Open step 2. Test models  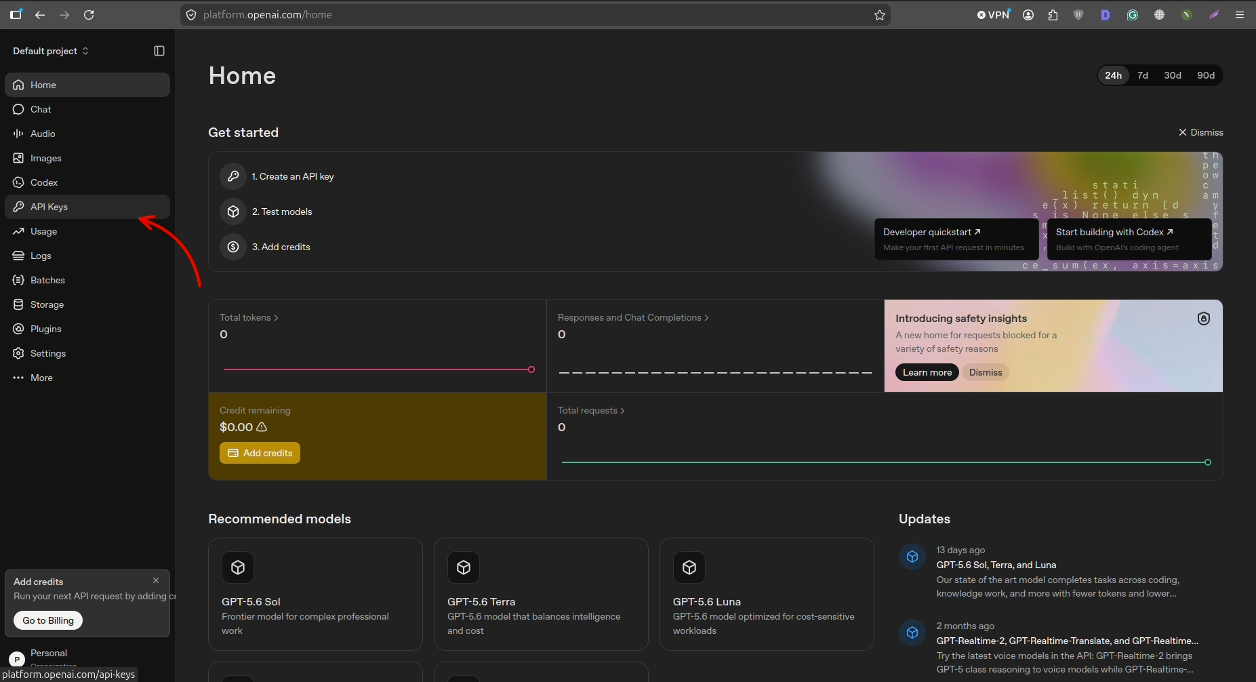282,212
